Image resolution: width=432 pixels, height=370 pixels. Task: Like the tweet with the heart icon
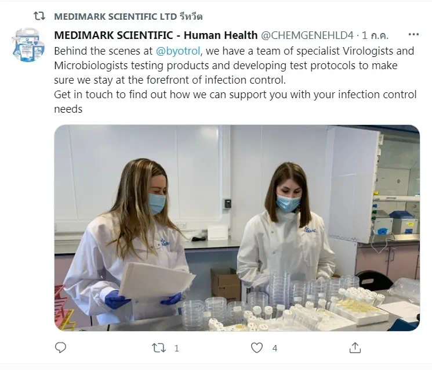257,348
